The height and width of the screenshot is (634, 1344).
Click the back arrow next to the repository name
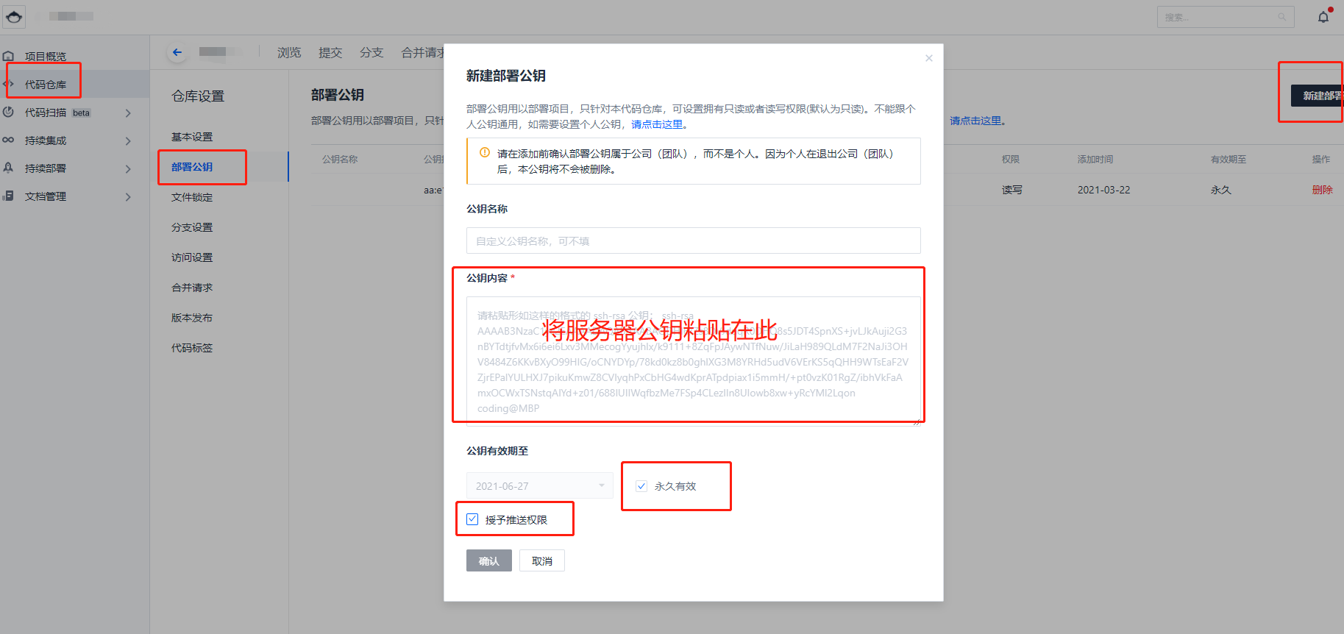click(x=177, y=52)
